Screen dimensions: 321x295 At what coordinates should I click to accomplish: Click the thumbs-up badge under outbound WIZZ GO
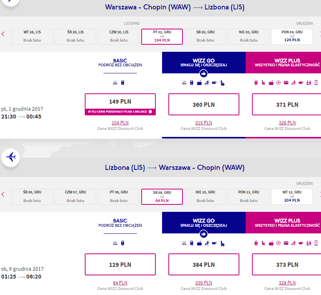tap(204, 73)
